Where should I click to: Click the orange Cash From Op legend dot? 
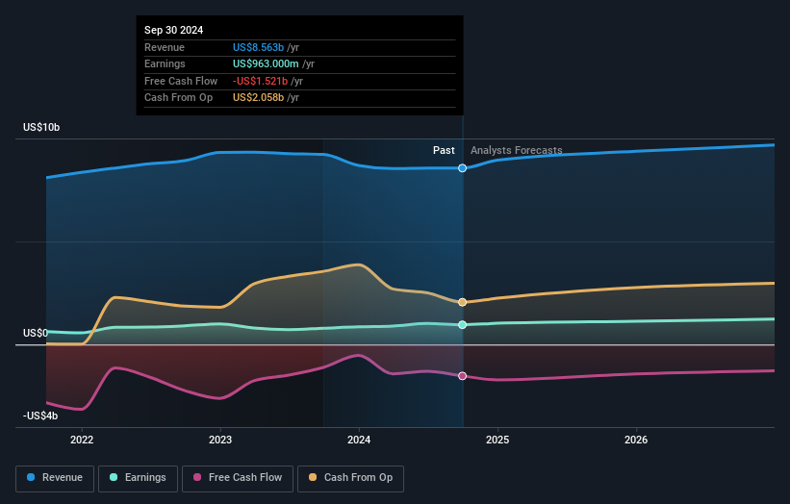tap(313, 477)
